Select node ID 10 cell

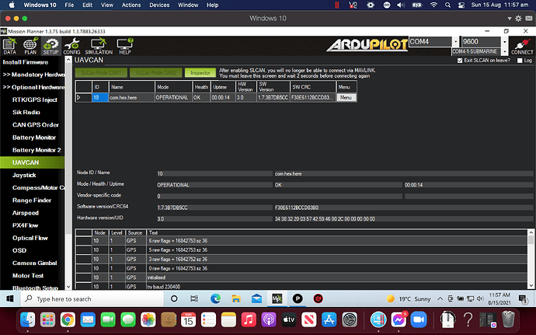[100, 97]
